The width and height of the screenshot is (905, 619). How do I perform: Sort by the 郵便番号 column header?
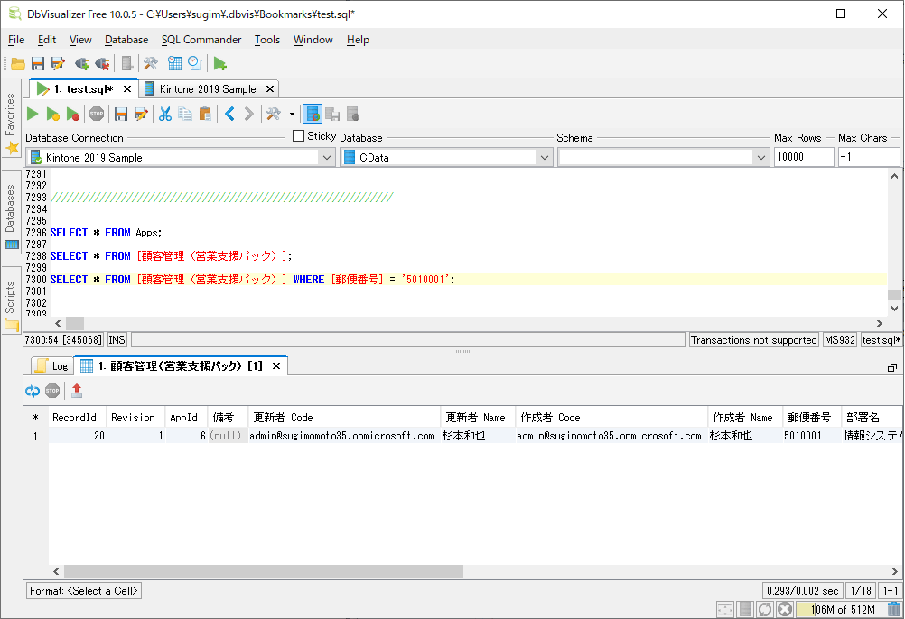pos(811,417)
